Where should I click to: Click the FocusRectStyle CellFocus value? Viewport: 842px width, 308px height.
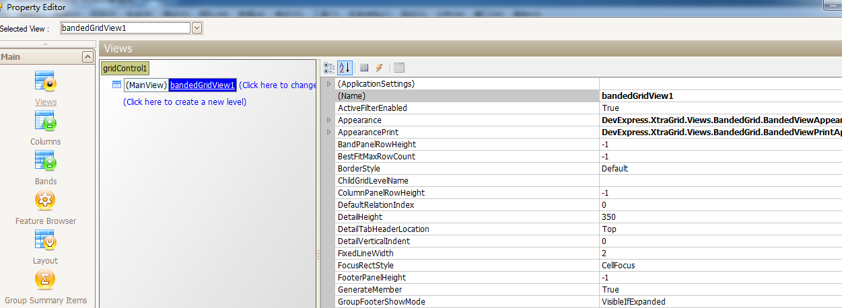coord(720,266)
